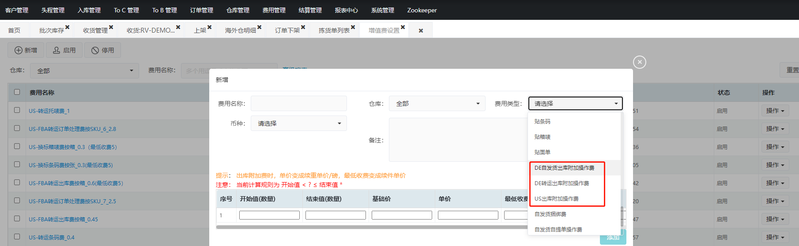The image size is (799, 246).
Task: Click the 新增 button with plus icon
Action: pos(26,50)
